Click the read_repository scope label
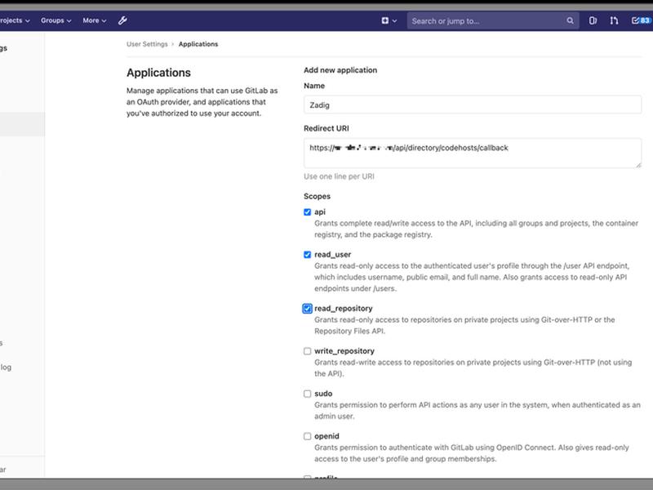This screenshot has height=490, width=653. 344,309
